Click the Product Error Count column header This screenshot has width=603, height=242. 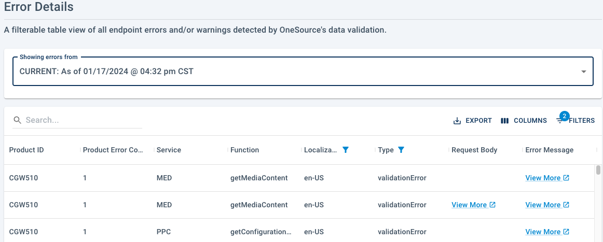pyautogui.click(x=113, y=150)
